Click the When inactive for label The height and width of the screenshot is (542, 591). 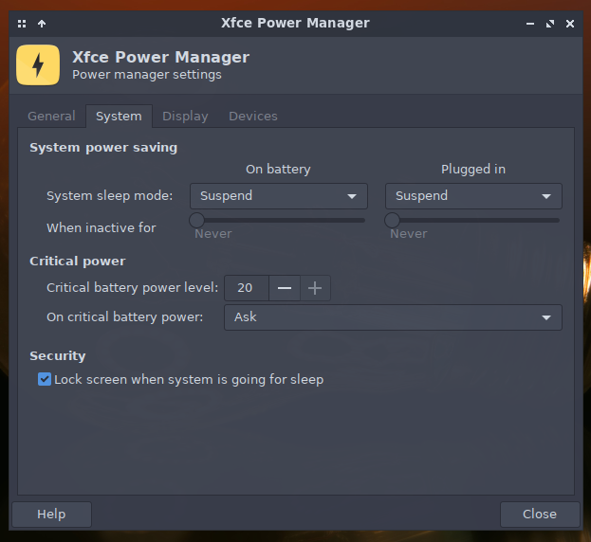(102, 228)
